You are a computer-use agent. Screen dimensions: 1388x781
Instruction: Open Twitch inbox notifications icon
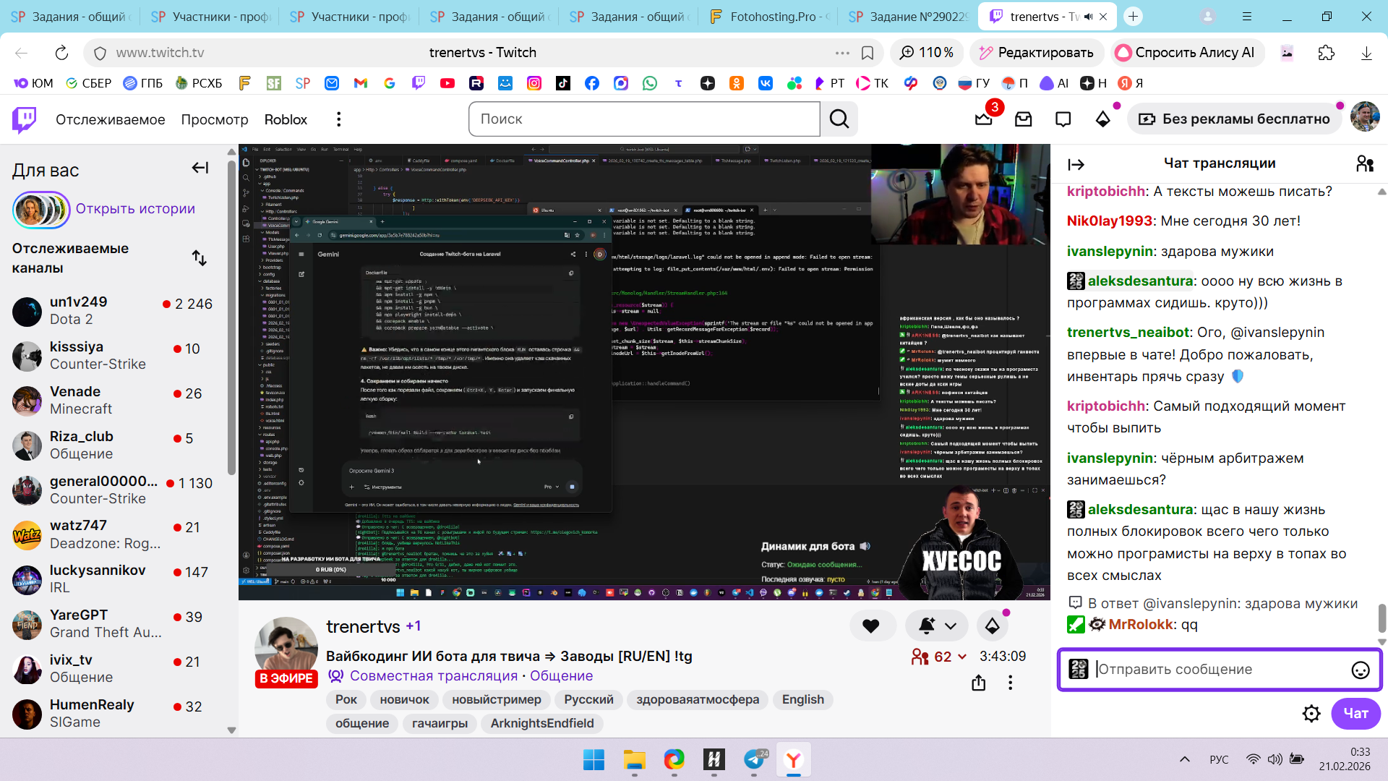click(x=1023, y=119)
